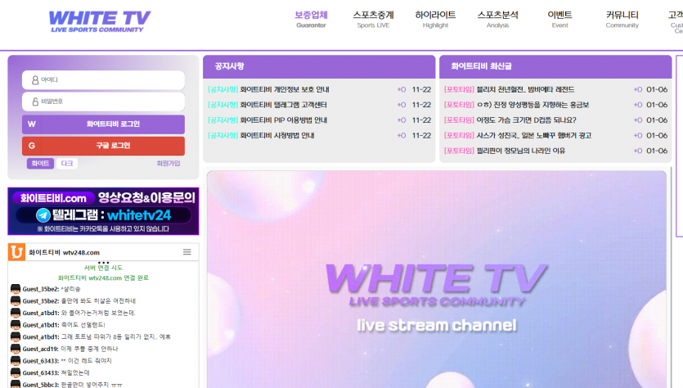
Task: Open the 하이라이트 Highlight menu
Action: pos(435,19)
